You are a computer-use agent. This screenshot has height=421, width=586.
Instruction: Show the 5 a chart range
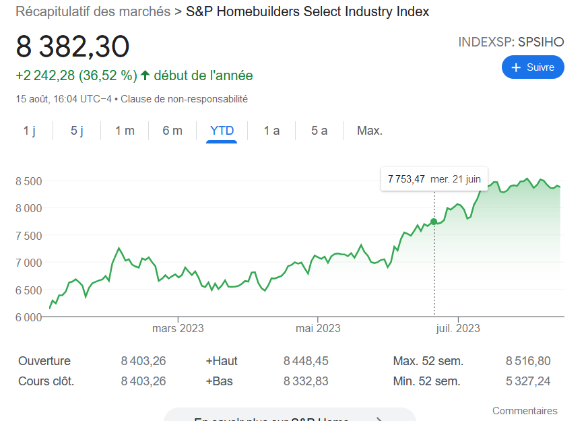click(x=319, y=131)
